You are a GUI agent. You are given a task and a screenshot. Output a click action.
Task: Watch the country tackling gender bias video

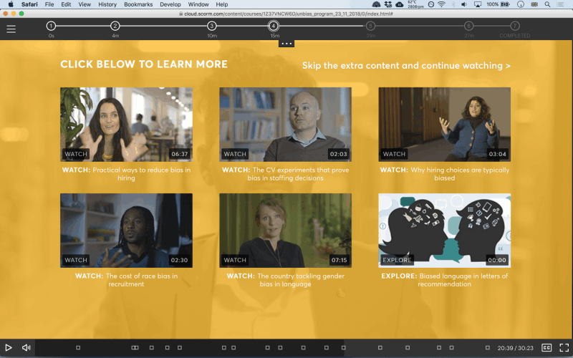click(x=285, y=231)
